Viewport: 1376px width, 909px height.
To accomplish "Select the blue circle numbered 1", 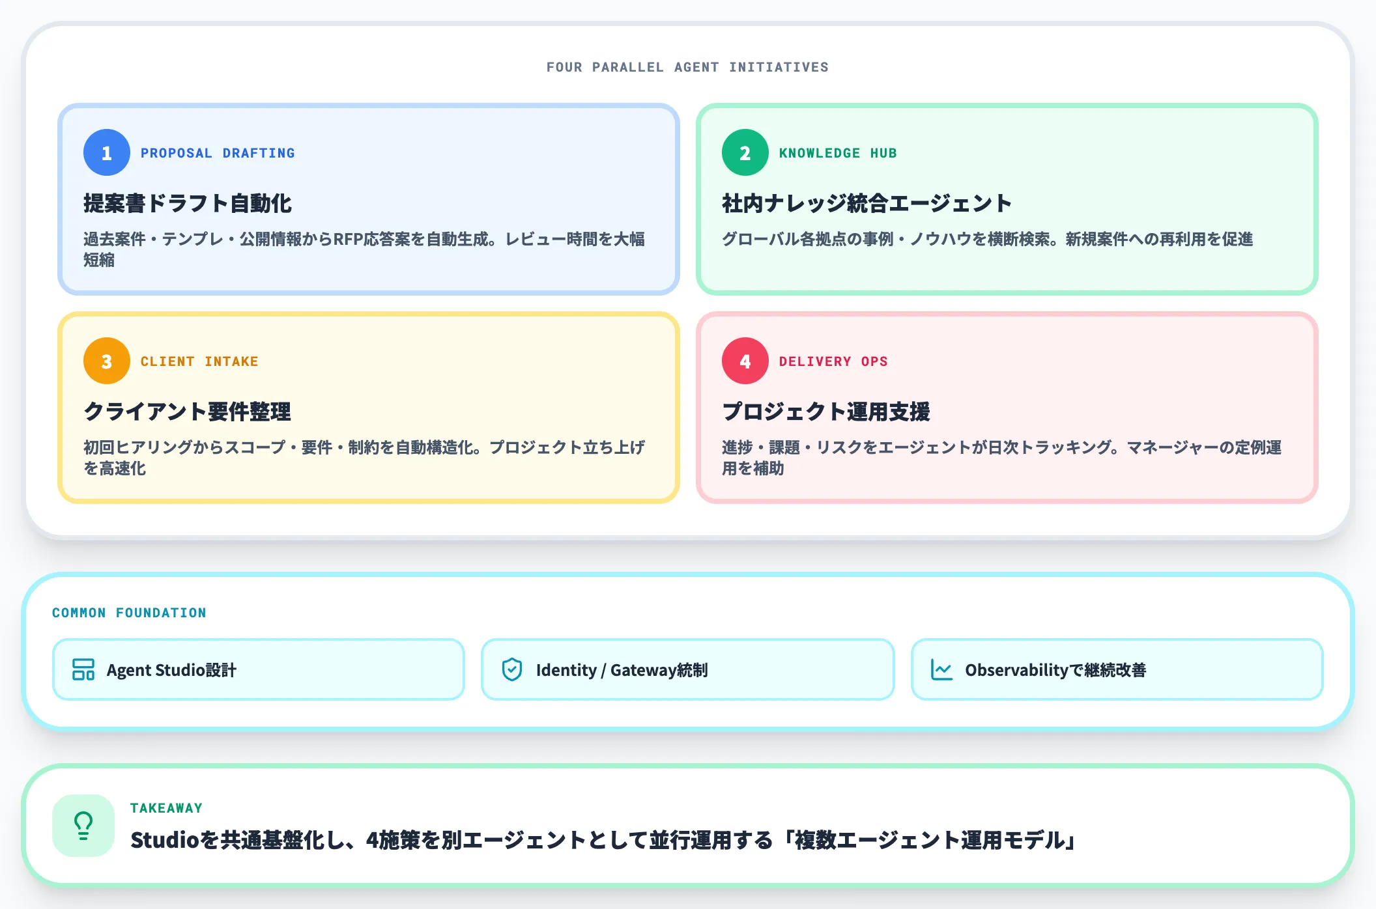I will tap(106, 153).
